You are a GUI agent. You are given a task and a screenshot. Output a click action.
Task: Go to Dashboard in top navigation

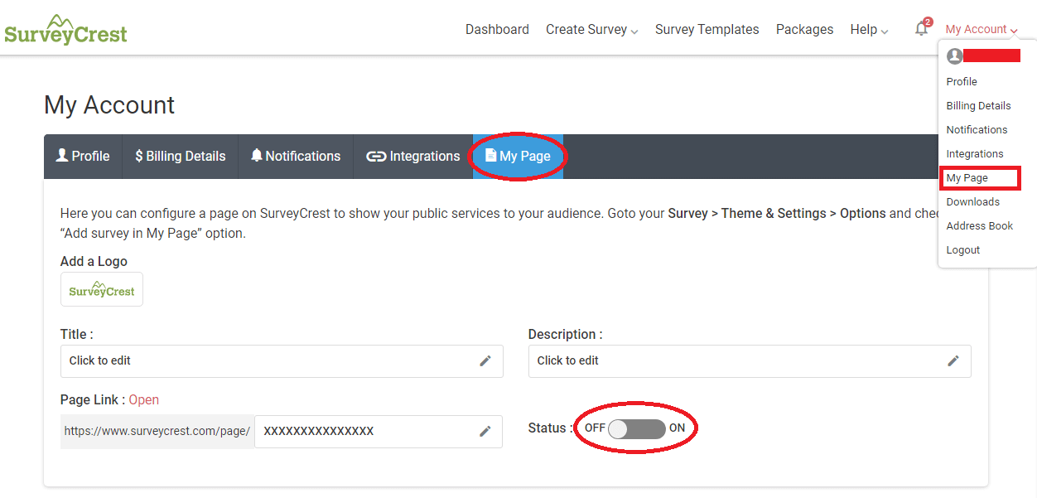click(497, 30)
